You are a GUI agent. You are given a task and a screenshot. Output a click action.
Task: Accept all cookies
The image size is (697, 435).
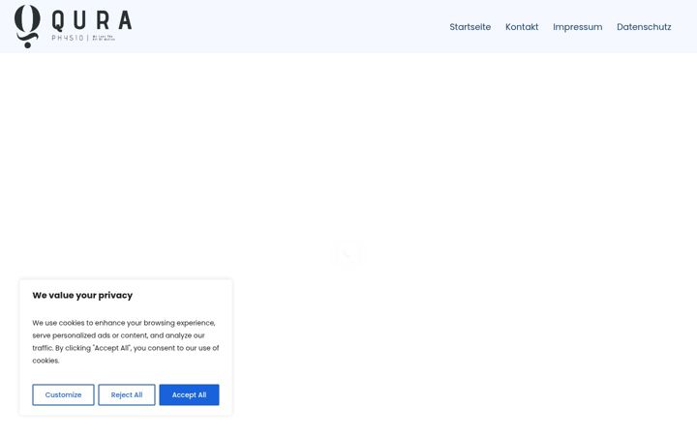189,394
